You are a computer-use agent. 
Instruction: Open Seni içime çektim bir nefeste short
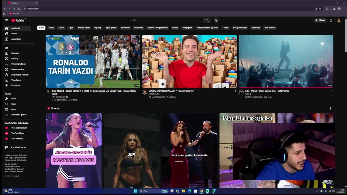pyautogui.click(x=189, y=150)
